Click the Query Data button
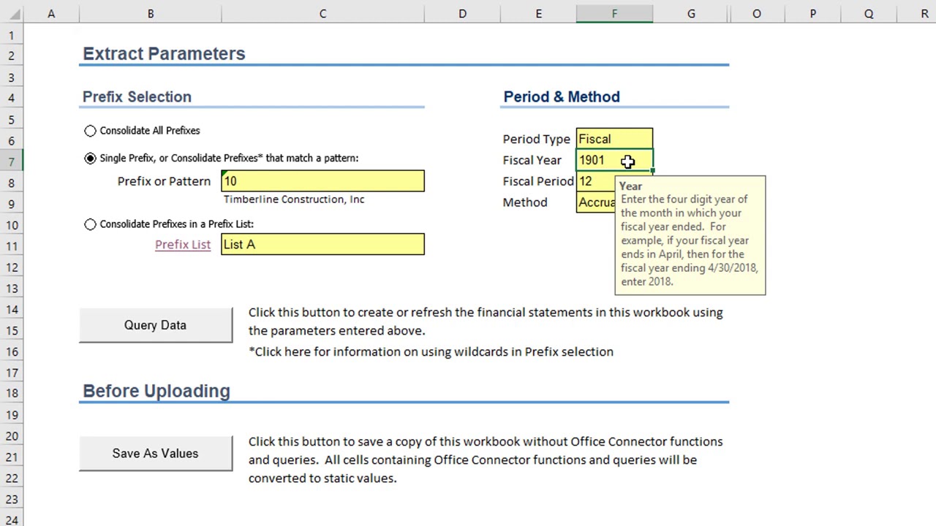This screenshot has width=936, height=526. coord(156,325)
